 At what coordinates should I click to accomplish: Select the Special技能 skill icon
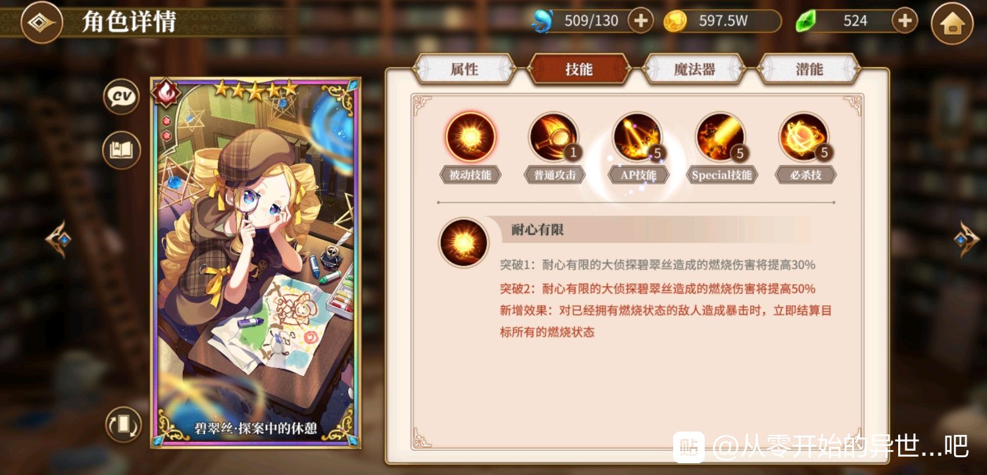pyautogui.click(x=721, y=137)
